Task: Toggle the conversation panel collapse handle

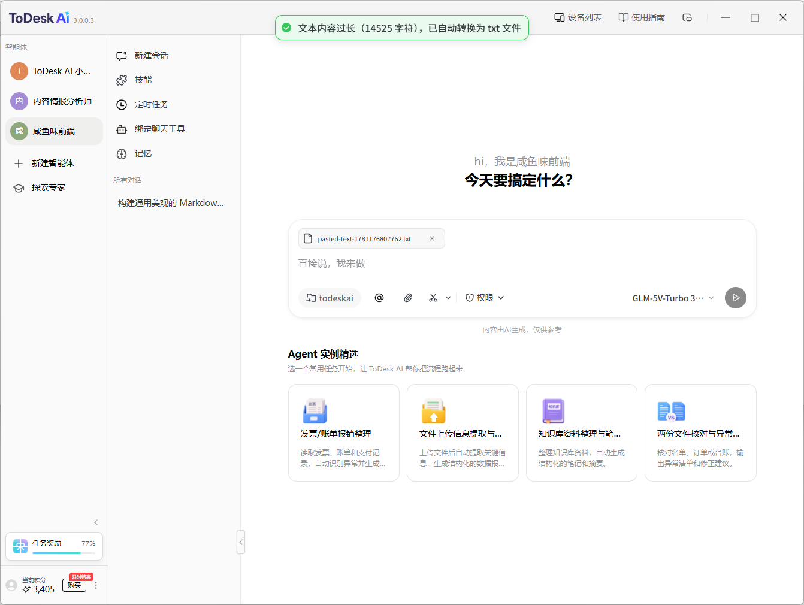Action: click(x=241, y=542)
